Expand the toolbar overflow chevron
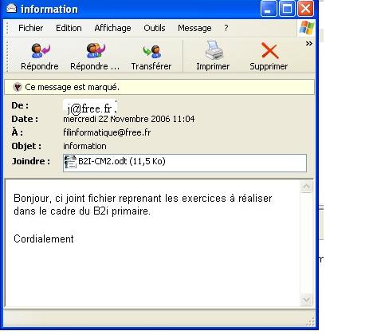 pos(308,43)
